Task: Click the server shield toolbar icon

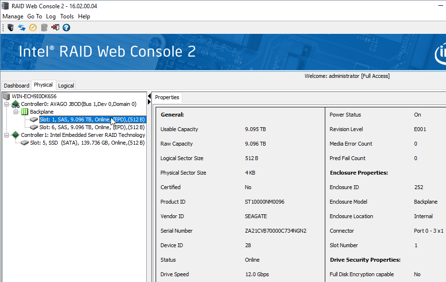Action: [11, 28]
